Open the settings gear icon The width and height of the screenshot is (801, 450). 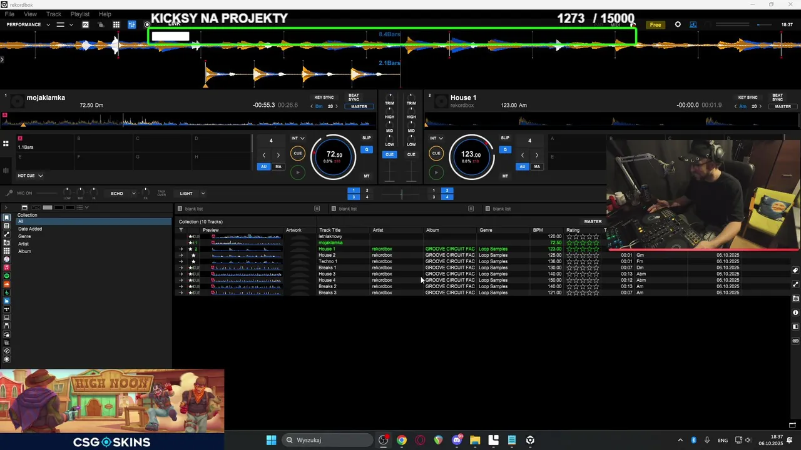click(x=678, y=25)
